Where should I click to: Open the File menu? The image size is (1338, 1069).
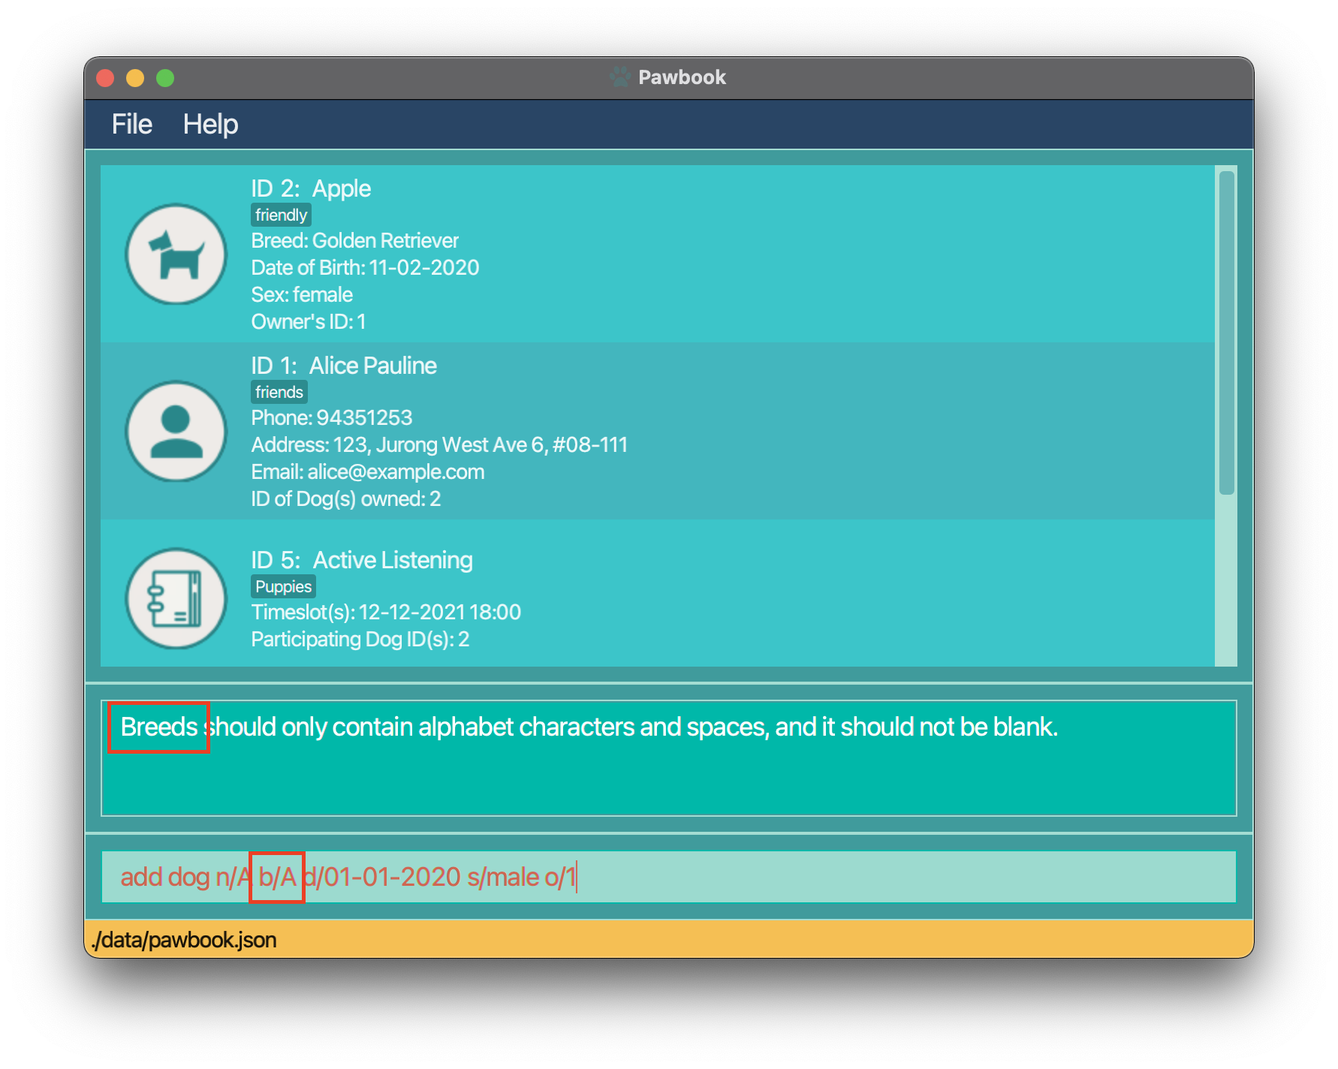(x=131, y=124)
